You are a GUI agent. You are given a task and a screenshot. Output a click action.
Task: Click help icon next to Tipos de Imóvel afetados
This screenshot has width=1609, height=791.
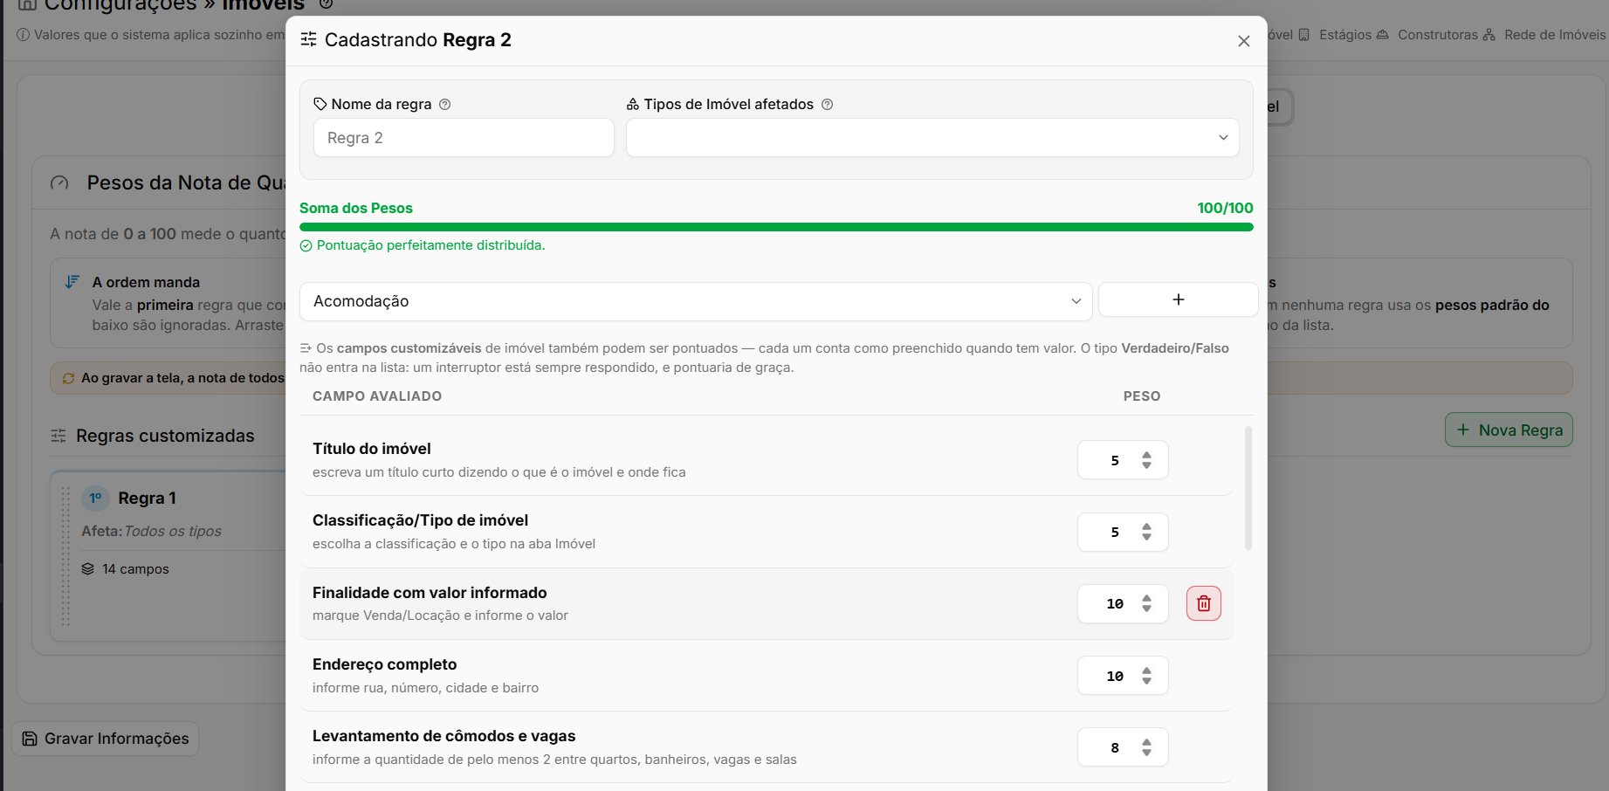click(827, 105)
